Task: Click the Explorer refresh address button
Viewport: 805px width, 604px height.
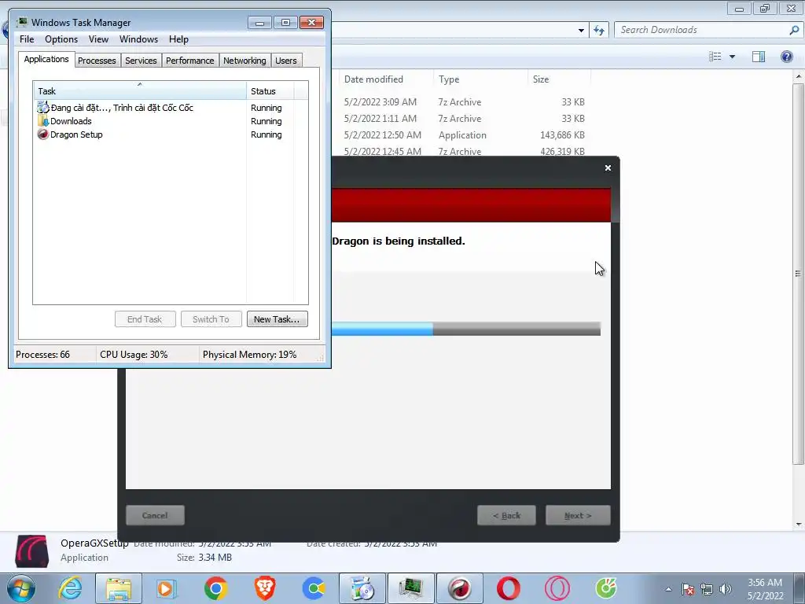Action: (x=599, y=31)
